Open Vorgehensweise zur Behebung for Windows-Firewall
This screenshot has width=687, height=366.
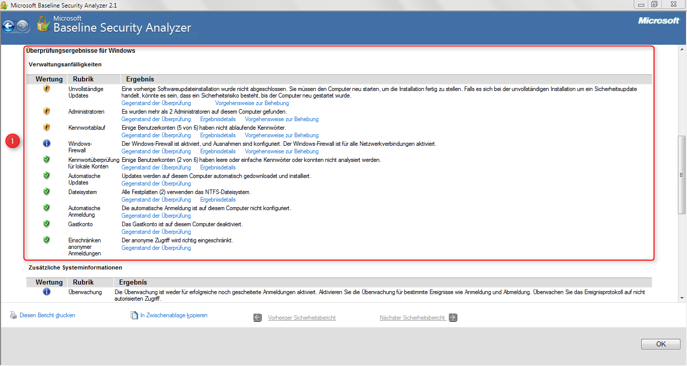pos(281,151)
